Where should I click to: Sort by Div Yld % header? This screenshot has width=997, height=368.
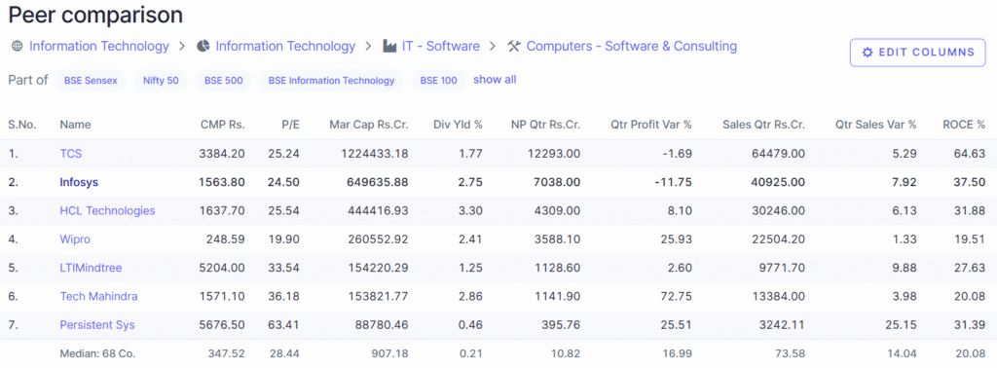click(458, 125)
